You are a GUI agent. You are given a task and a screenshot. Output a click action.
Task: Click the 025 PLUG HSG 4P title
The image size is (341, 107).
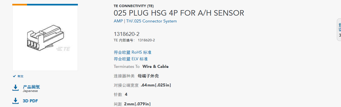click(x=179, y=13)
